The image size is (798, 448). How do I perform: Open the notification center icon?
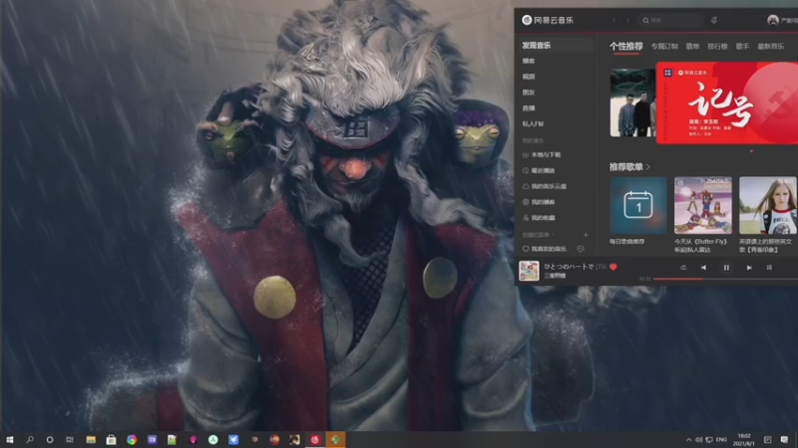point(784,440)
